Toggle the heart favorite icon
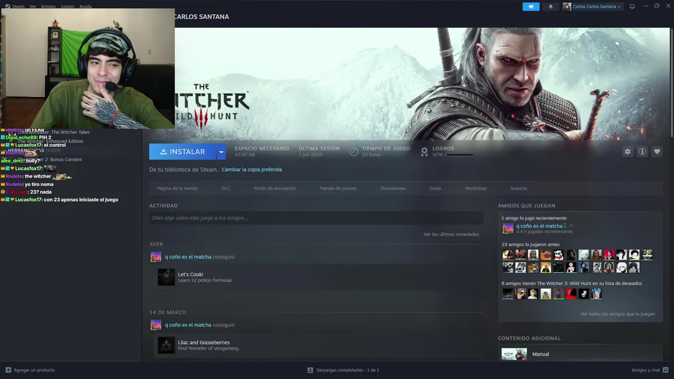The height and width of the screenshot is (379, 674). 657,152
